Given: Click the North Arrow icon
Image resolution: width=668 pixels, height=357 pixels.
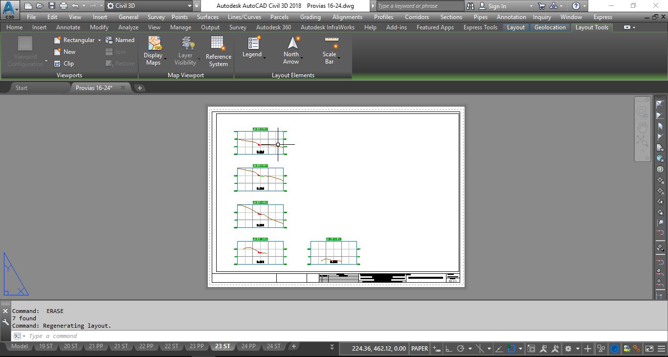Looking at the screenshot, I should [293, 42].
